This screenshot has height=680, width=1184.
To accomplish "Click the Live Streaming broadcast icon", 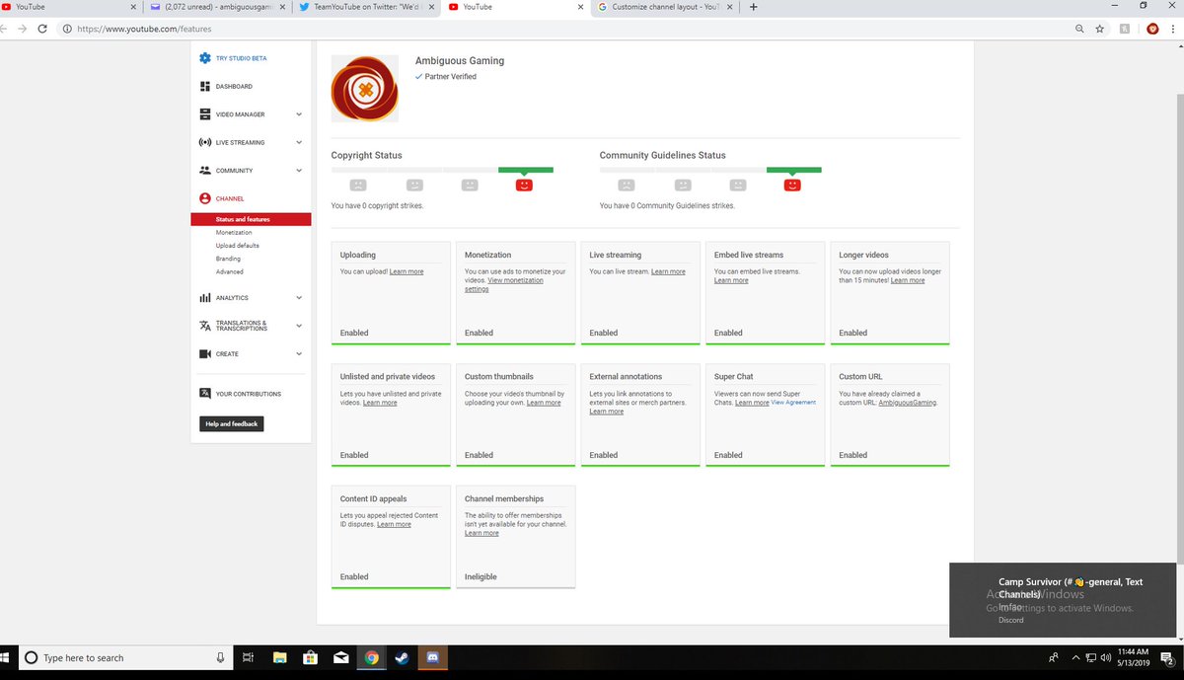I will pyautogui.click(x=205, y=142).
